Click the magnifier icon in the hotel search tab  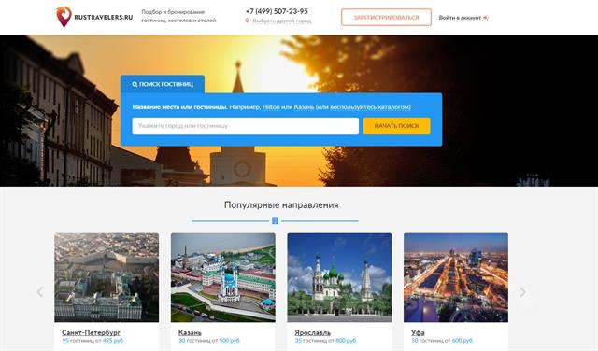pos(135,84)
